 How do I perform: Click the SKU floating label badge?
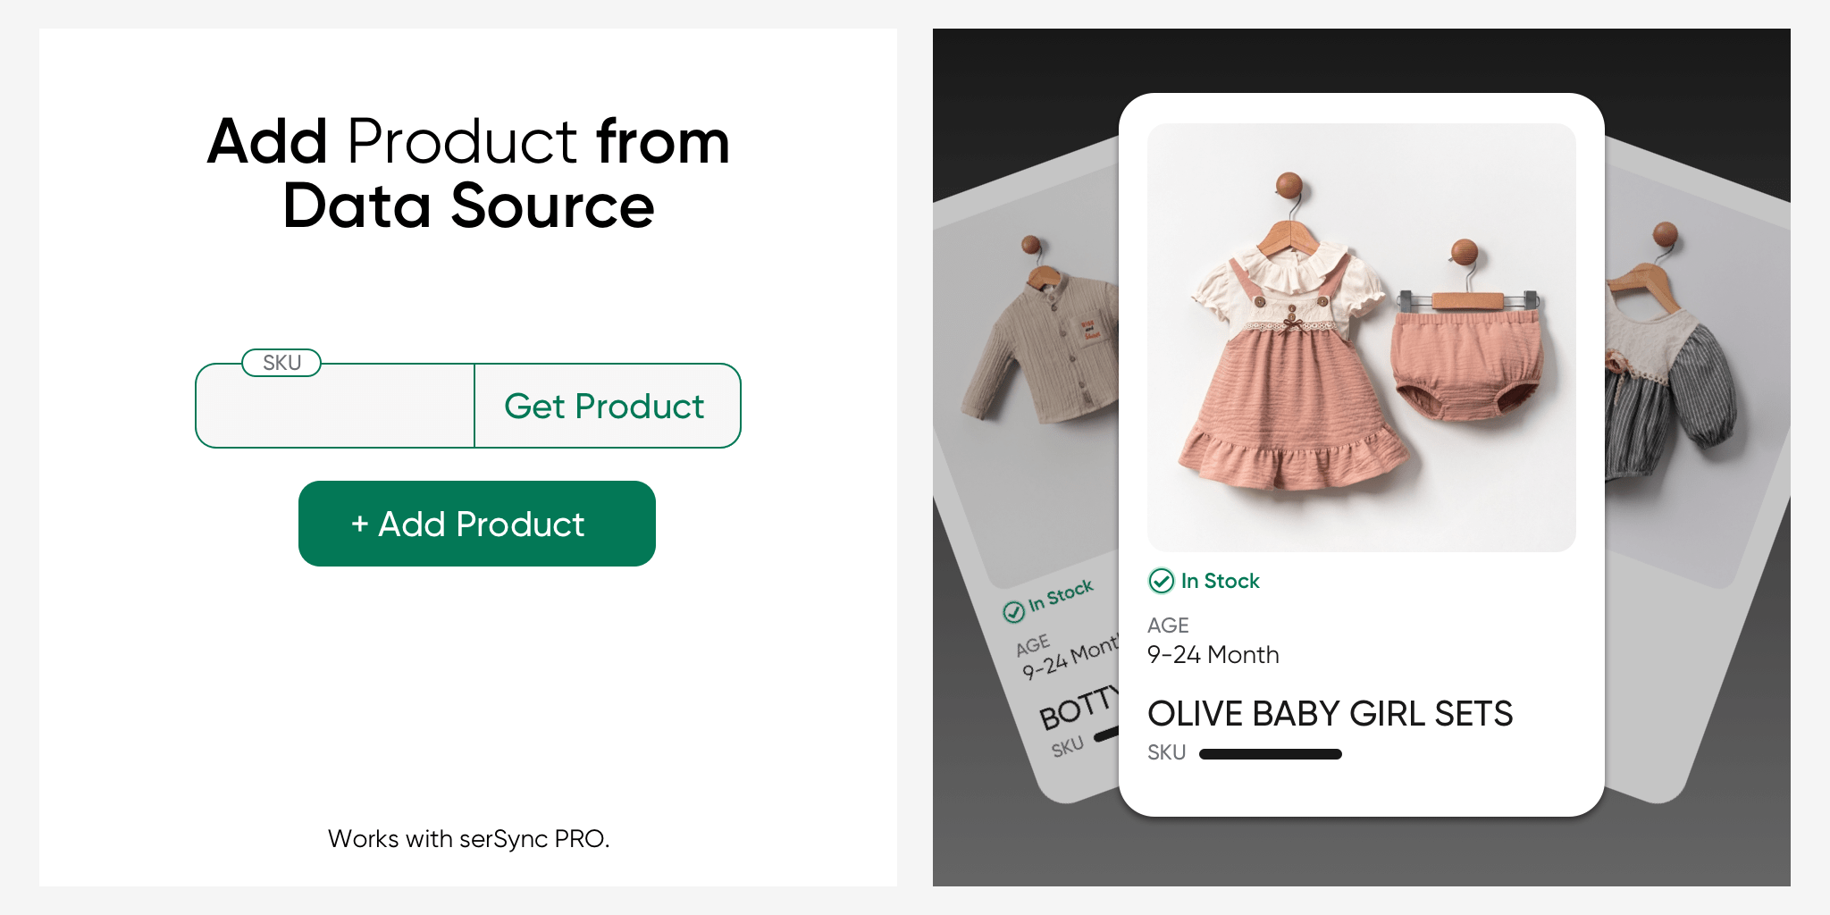[281, 363]
